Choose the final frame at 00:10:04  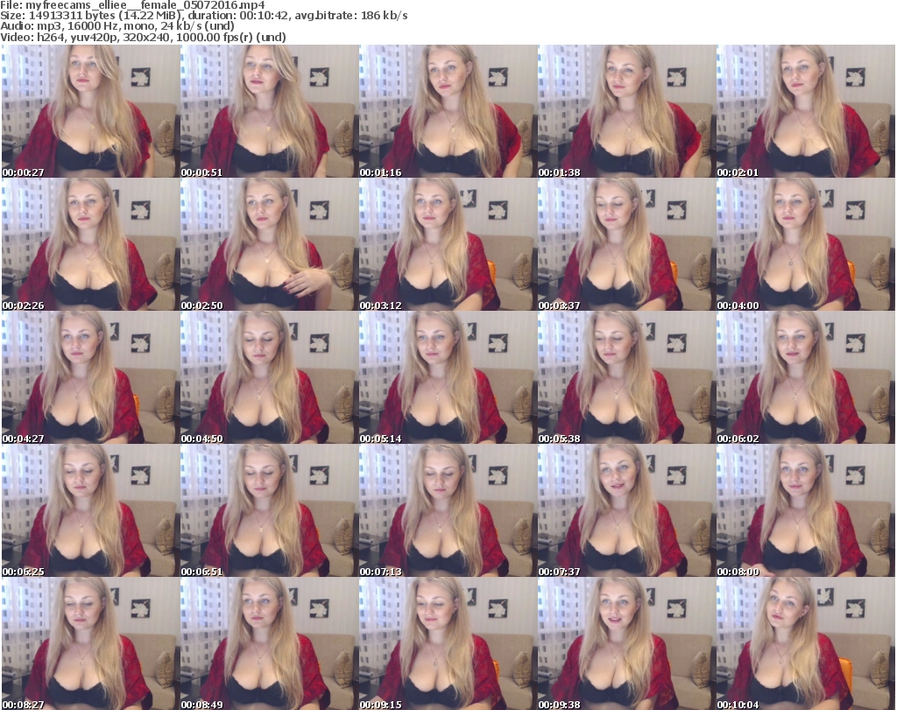pos(806,643)
